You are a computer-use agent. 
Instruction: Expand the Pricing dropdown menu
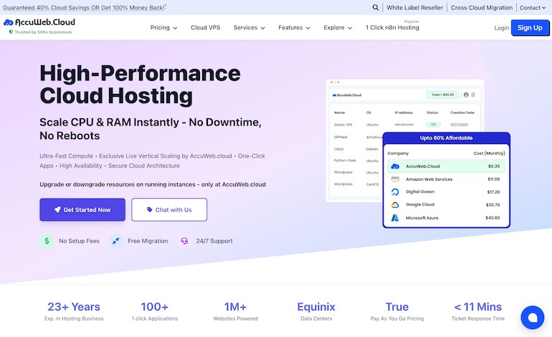(163, 27)
